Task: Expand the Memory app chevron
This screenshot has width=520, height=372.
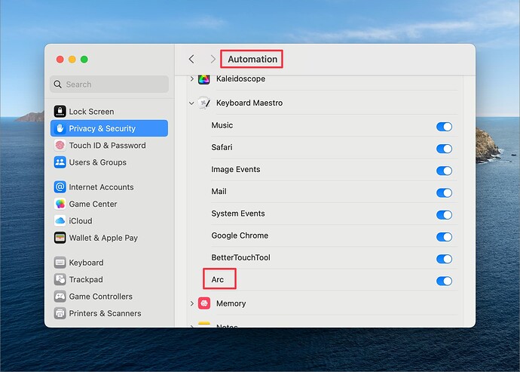Action: tap(191, 303)
